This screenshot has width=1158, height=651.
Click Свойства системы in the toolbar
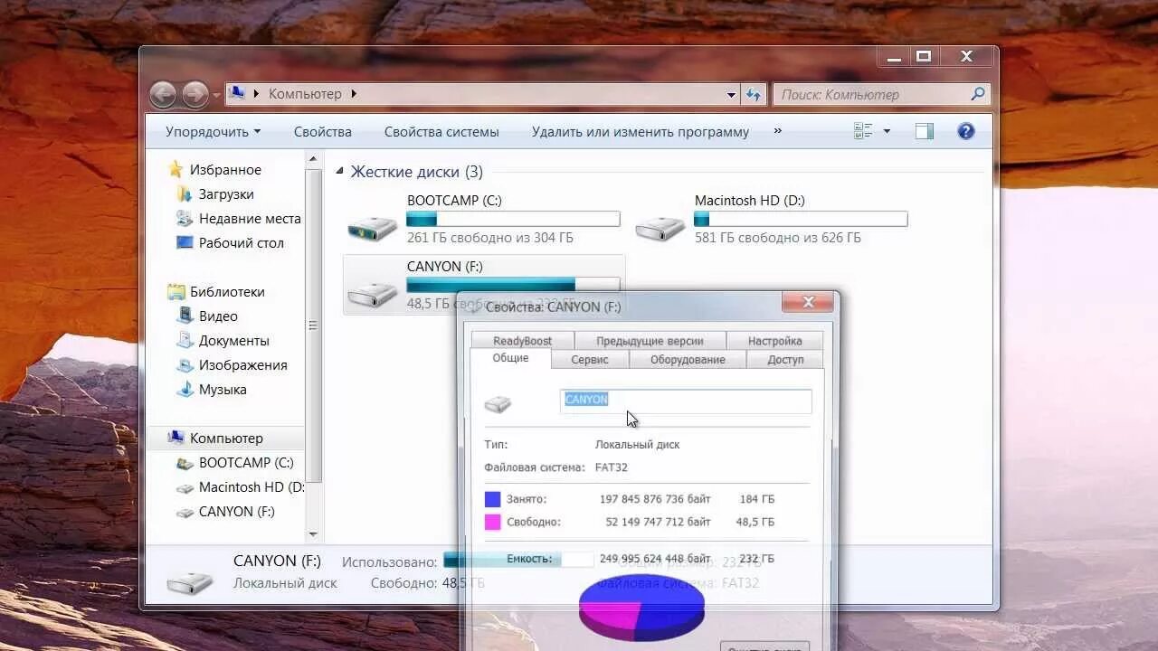point(441,132)
